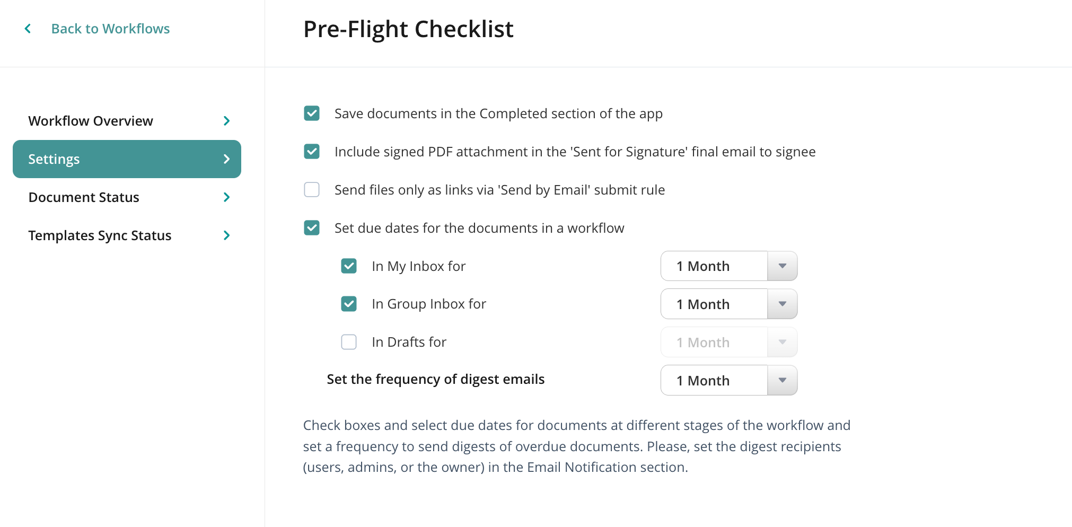Enable the In Drafts for checkbox
Image resolution: width=1072 pixels, height=527 pixels.
click(x=349, y=342)
